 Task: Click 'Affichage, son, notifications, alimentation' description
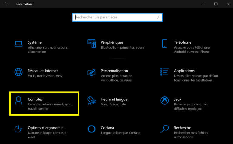48,50
